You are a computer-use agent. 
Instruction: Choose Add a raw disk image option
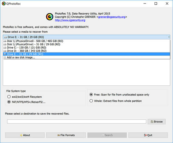tap(86, 57)
